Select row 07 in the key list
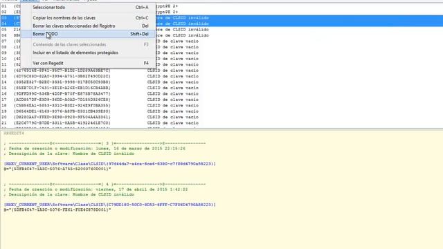 (x=221, y=41)
